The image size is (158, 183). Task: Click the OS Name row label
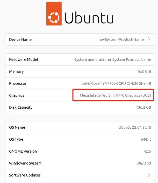point(17,127)
